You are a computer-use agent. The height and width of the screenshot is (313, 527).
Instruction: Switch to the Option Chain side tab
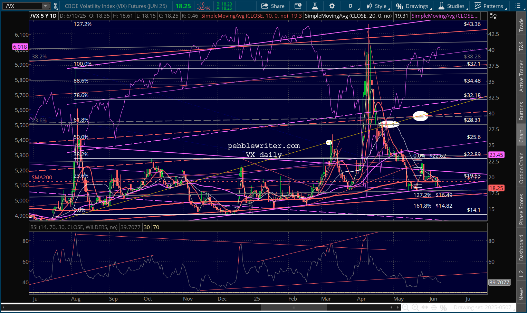click(x=521, y=168)
